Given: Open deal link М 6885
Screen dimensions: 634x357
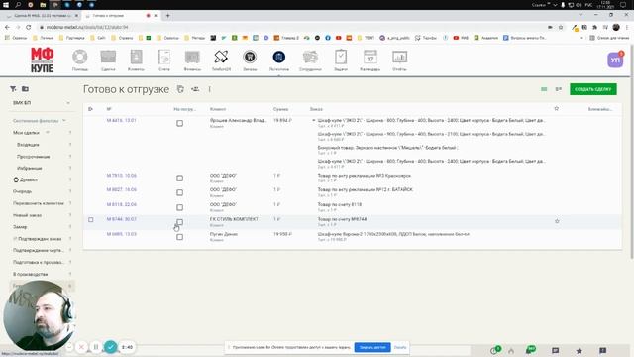Looking at the screenshot, I should point(121,234).
